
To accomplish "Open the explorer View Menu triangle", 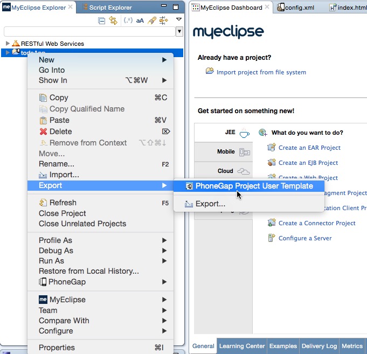I will (x=179, y=19).
